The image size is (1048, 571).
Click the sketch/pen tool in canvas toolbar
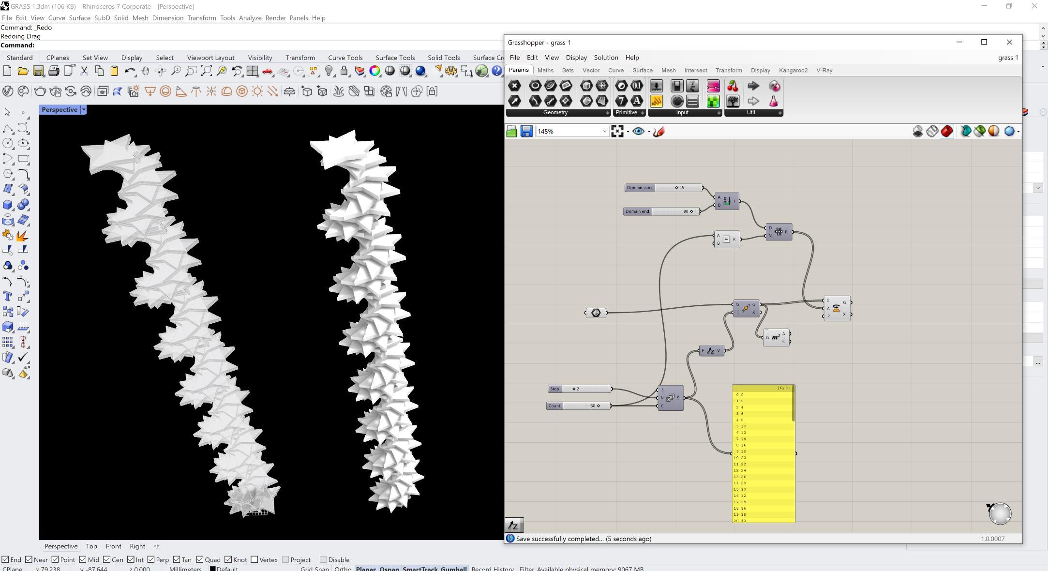pyautogui.click(x=659, y=131)
